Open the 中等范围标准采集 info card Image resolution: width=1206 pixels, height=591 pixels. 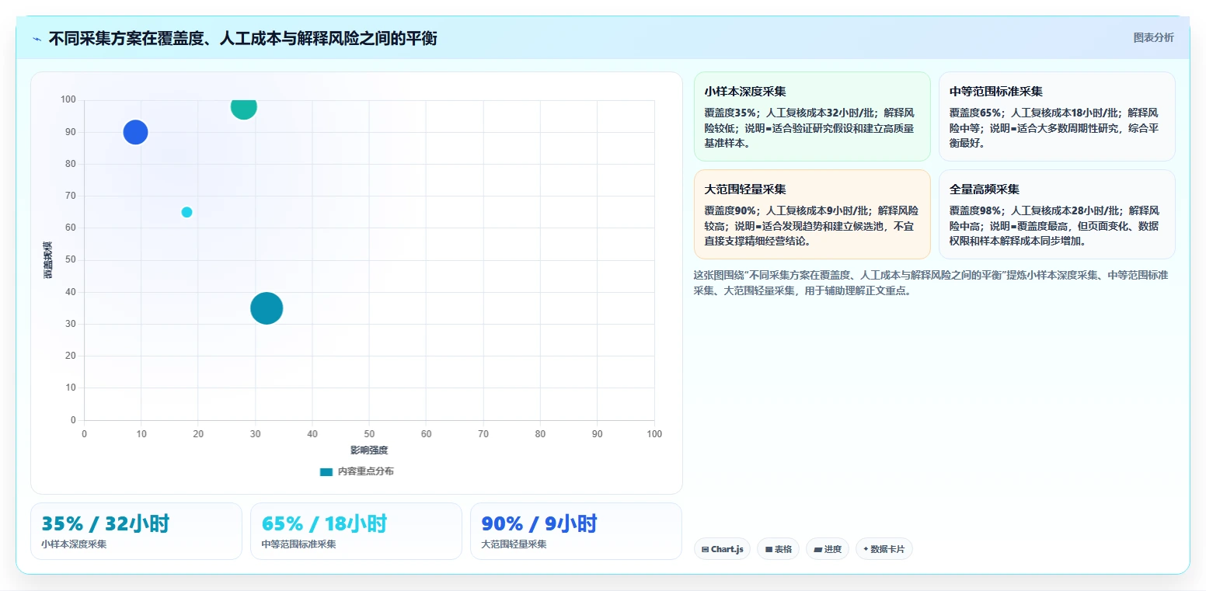(1057, 116)
